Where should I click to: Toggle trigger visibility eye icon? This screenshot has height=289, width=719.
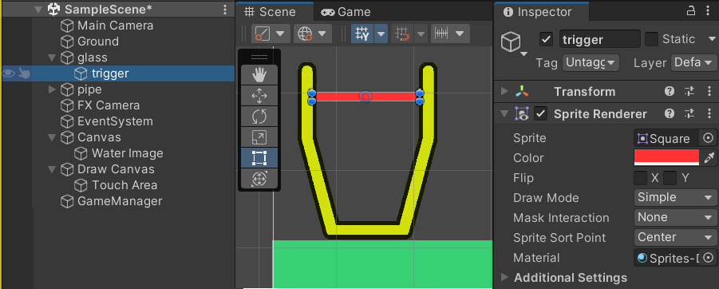point(9,73)
